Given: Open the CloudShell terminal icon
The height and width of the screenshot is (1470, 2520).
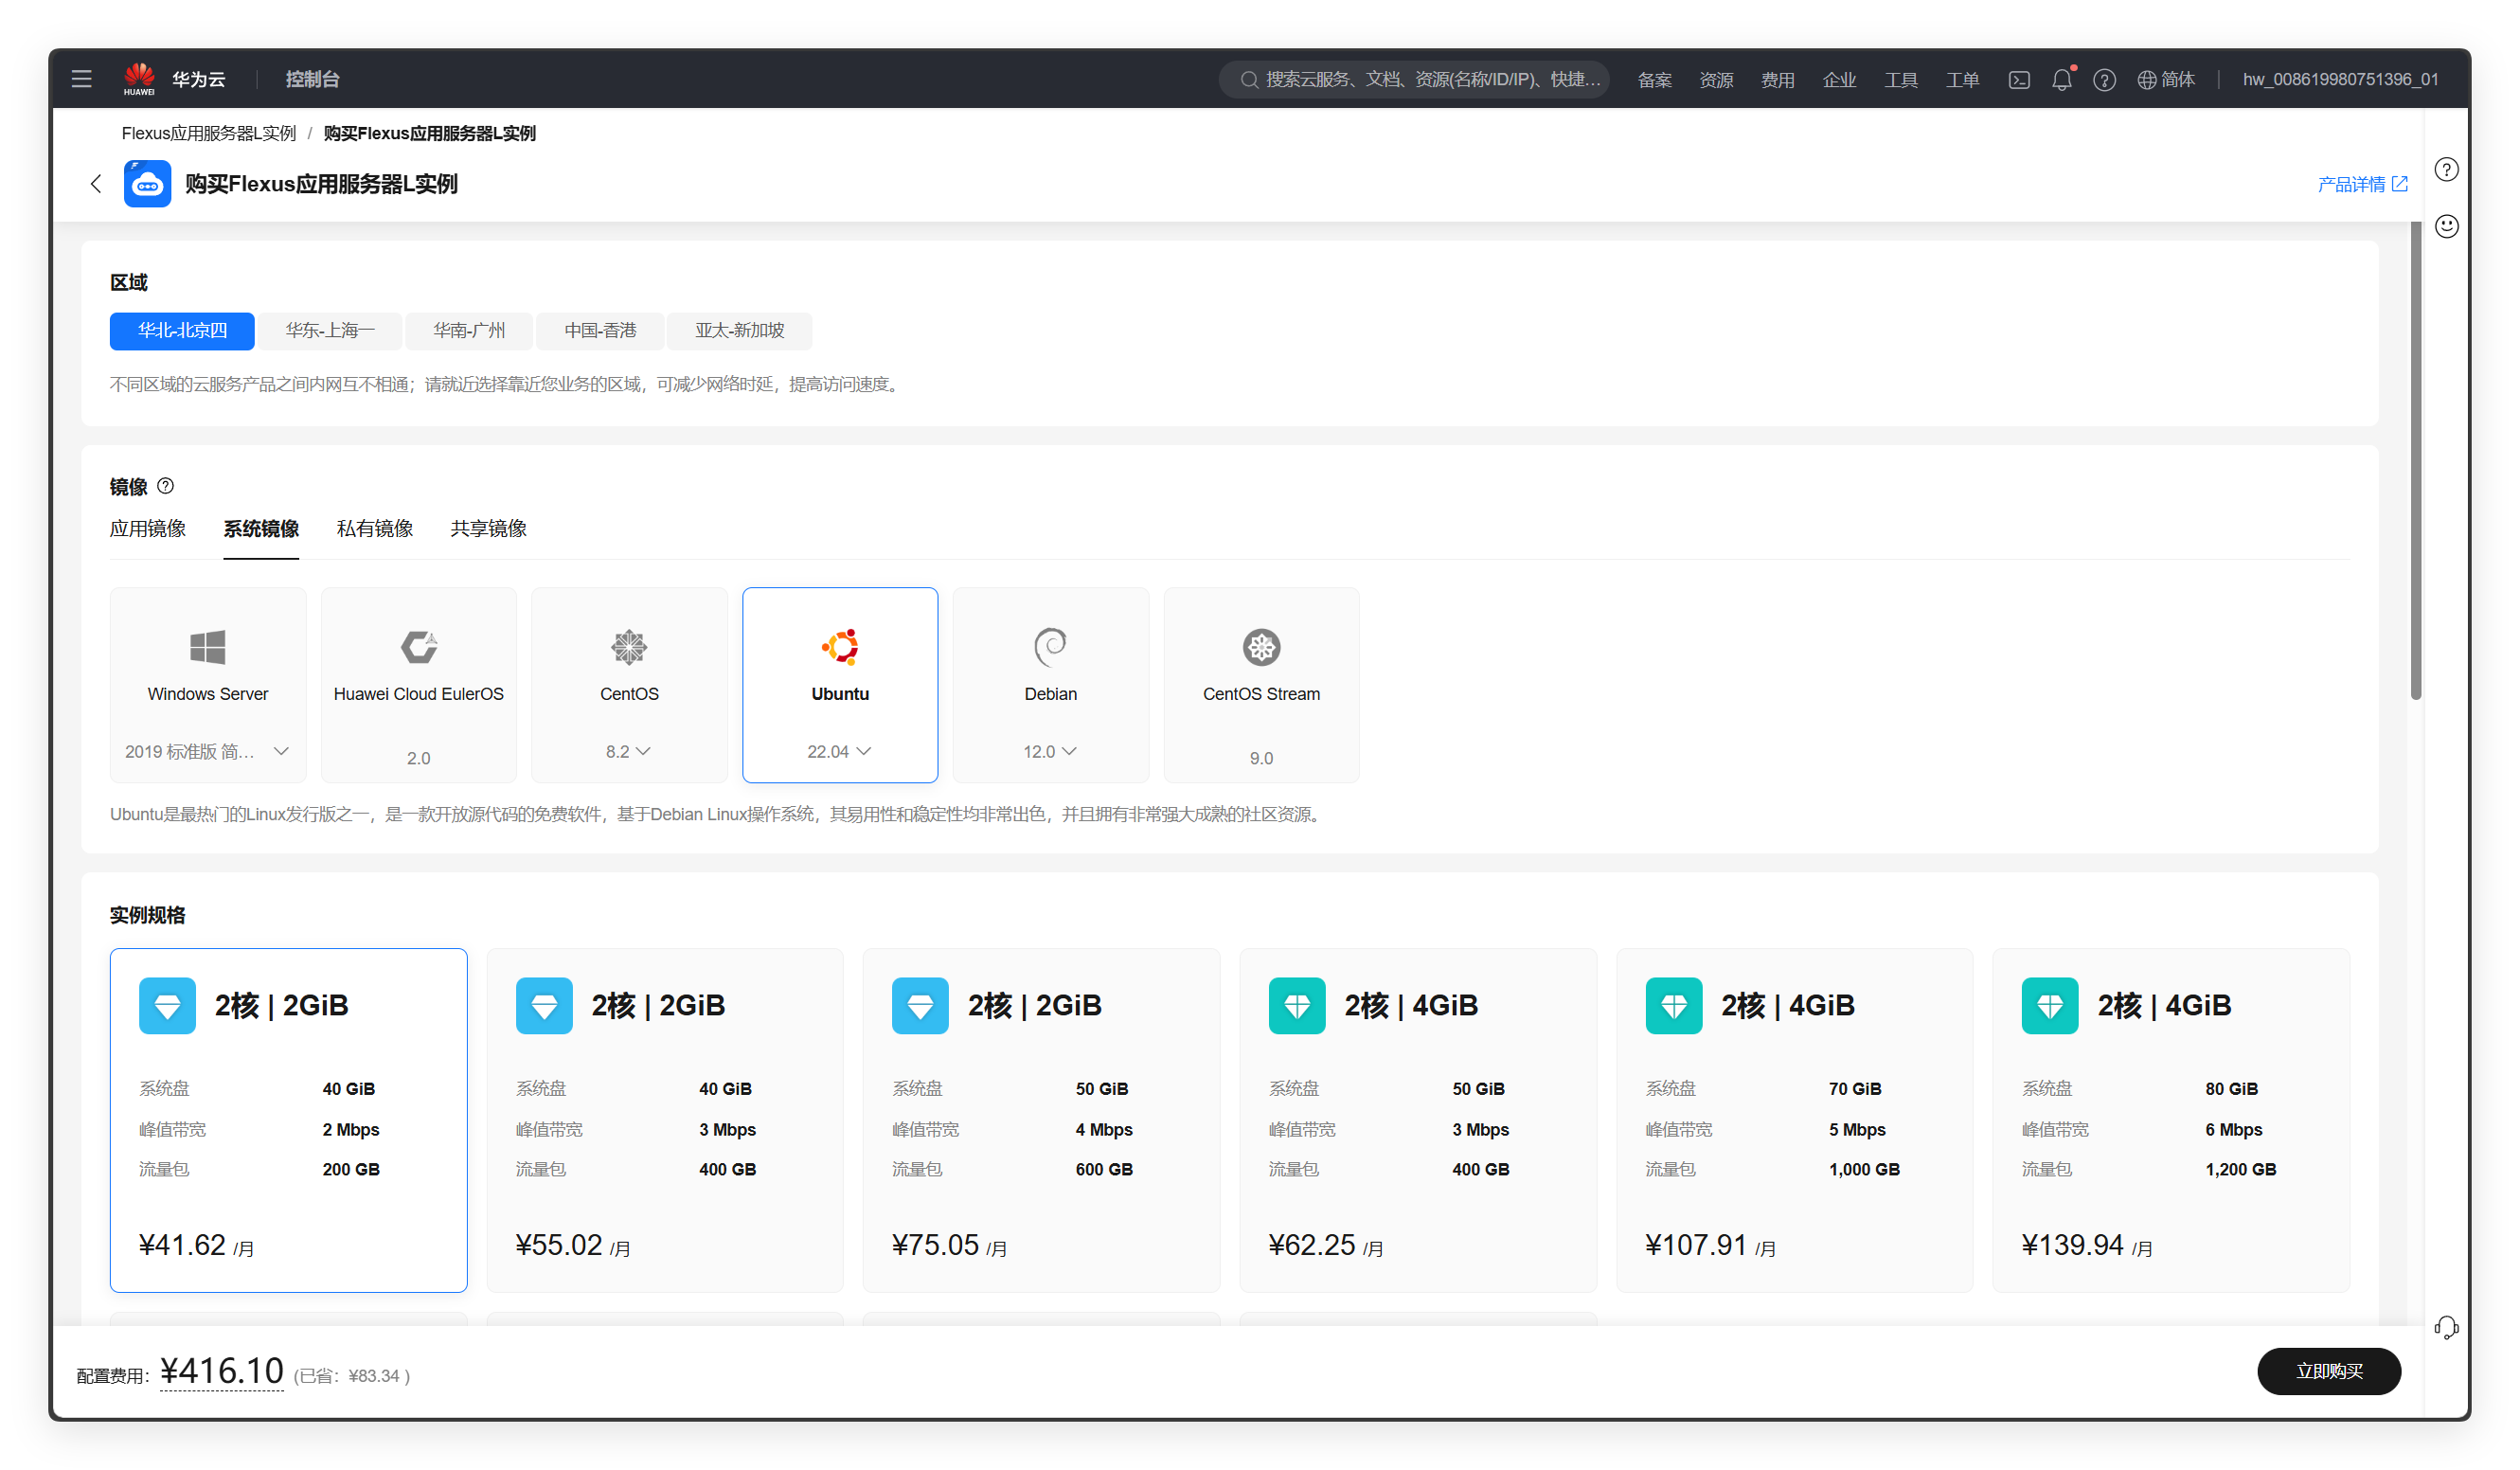Looking at the screenshot, I should [x=2019, y=79].
